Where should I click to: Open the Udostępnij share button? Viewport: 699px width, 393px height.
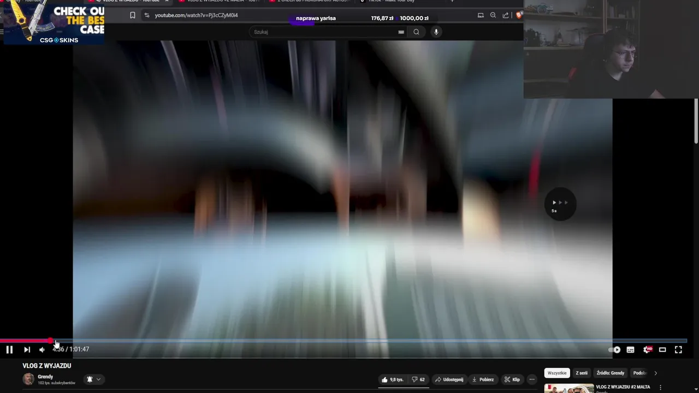(x=449, y=379)
